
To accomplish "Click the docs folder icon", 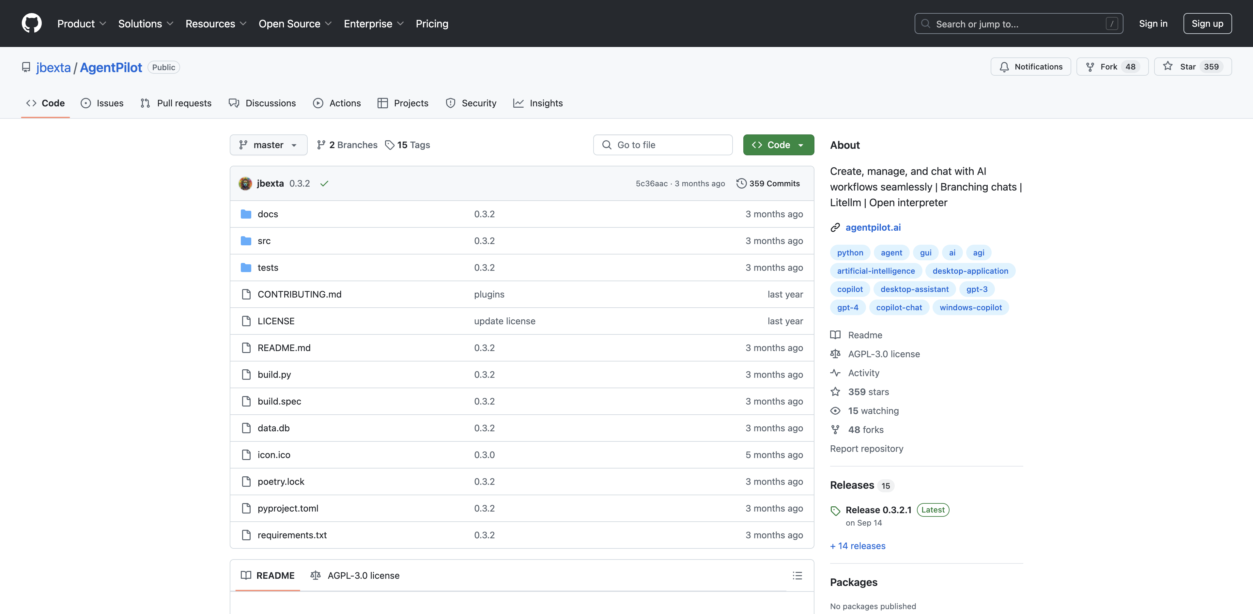I will pos(246,214).
